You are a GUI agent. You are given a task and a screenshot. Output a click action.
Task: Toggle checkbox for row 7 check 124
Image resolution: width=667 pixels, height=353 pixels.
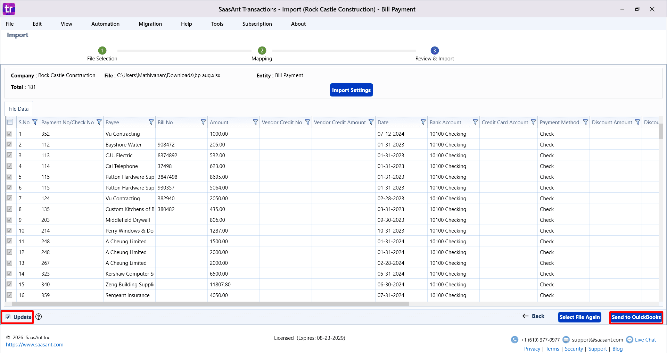[9, 198]
